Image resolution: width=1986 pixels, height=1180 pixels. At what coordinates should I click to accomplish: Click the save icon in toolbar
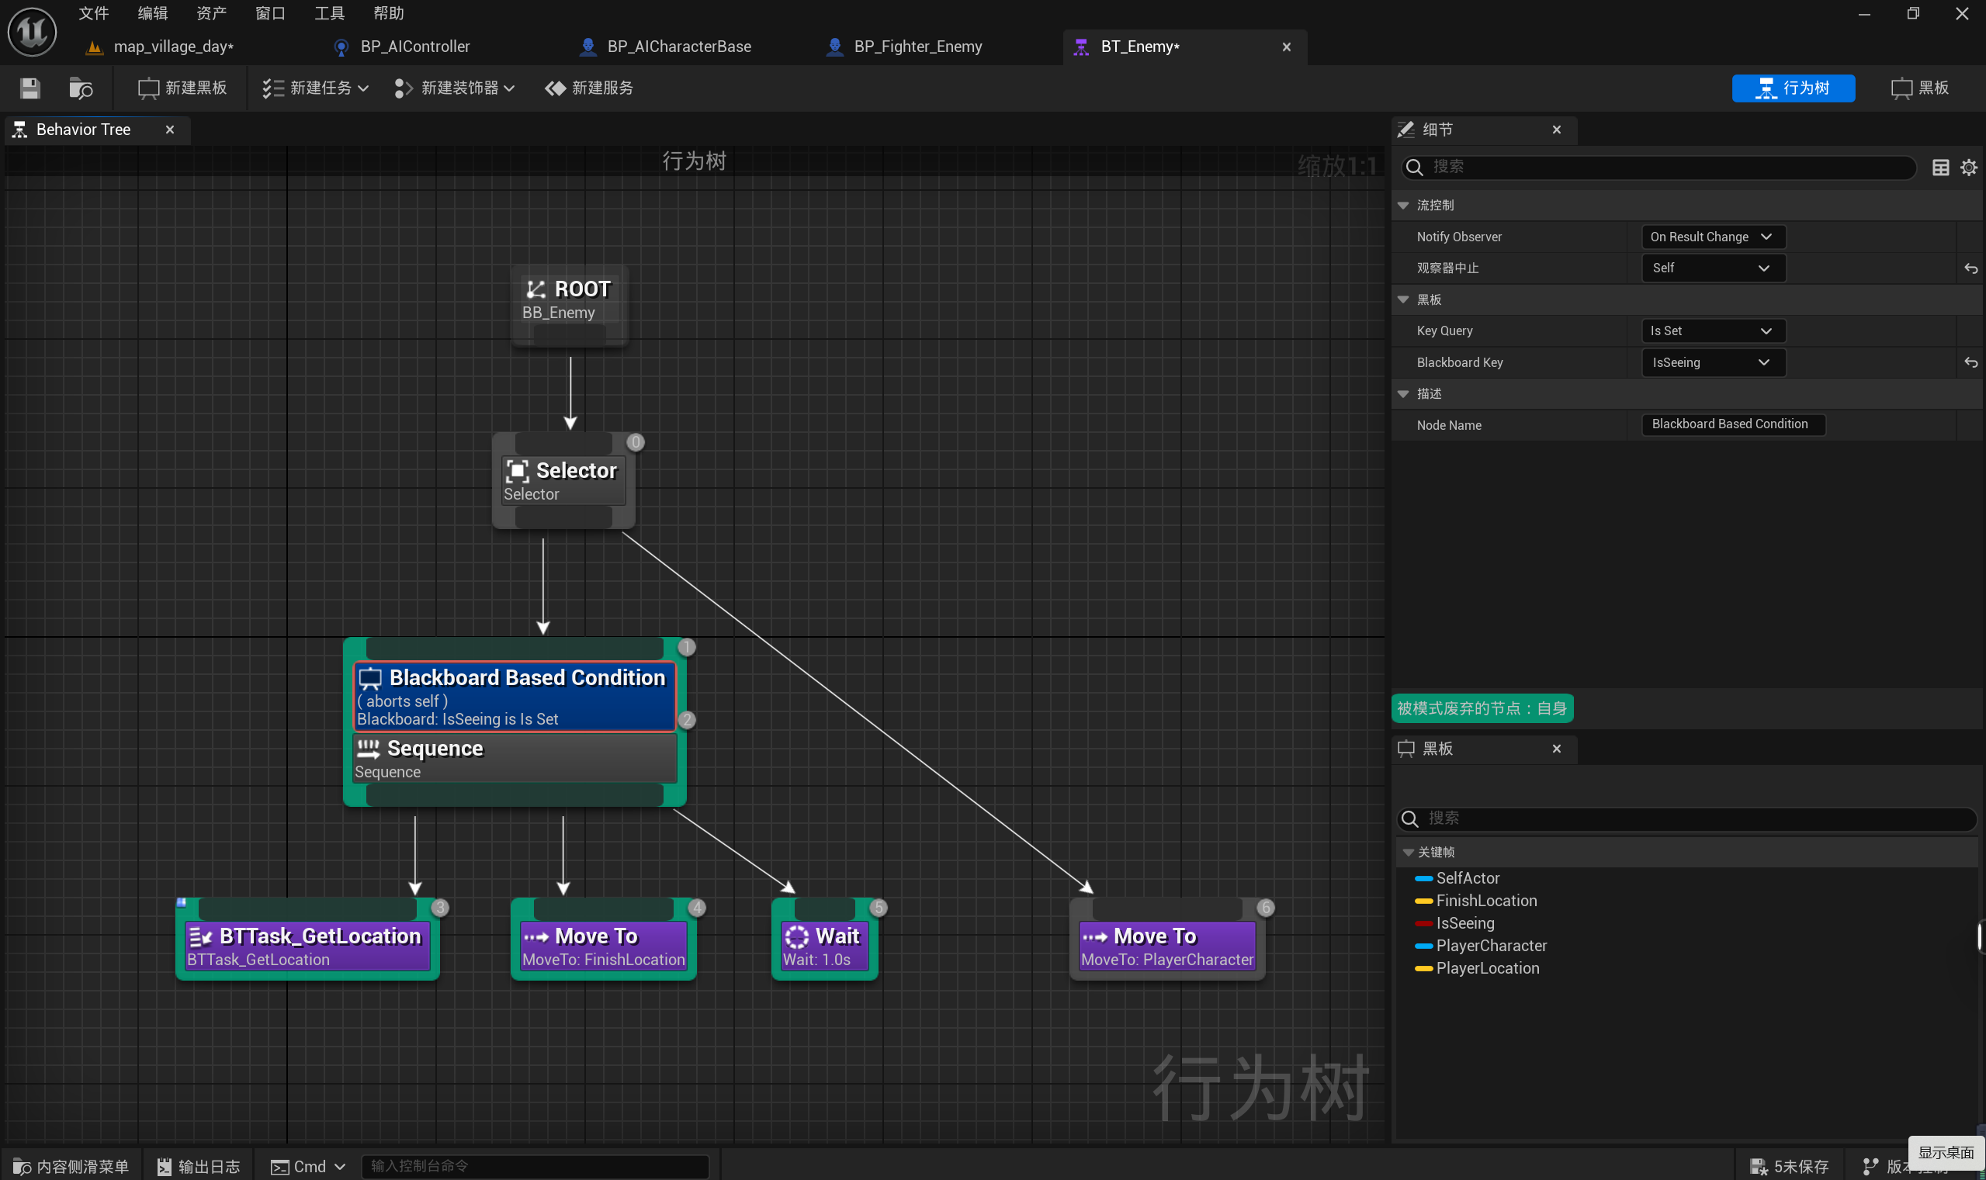pos(29,88)
